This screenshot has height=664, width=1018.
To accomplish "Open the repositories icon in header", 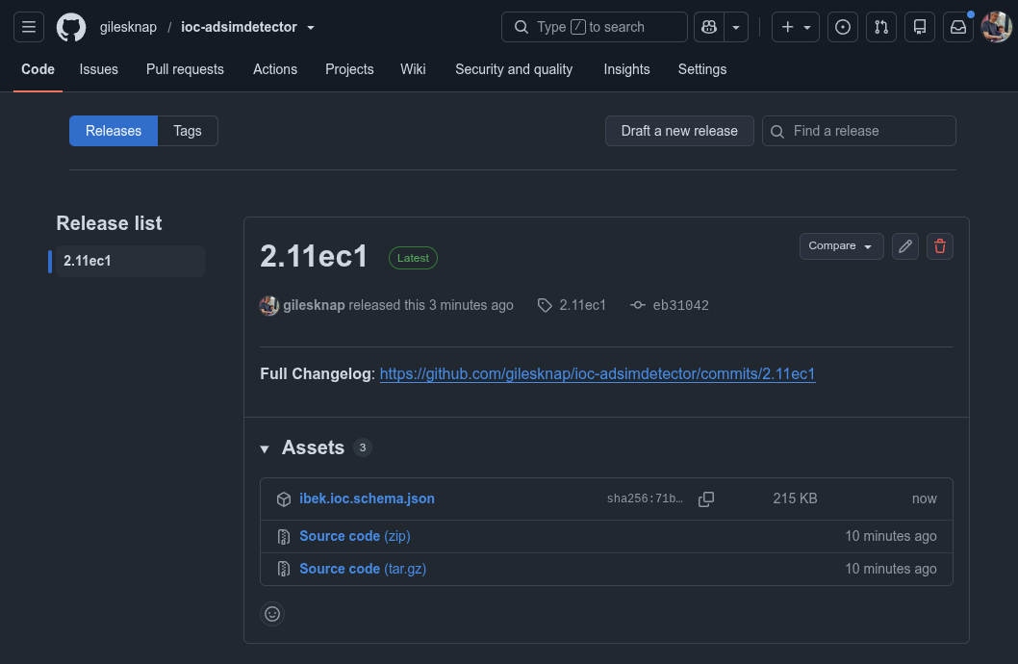I will 919,27.
